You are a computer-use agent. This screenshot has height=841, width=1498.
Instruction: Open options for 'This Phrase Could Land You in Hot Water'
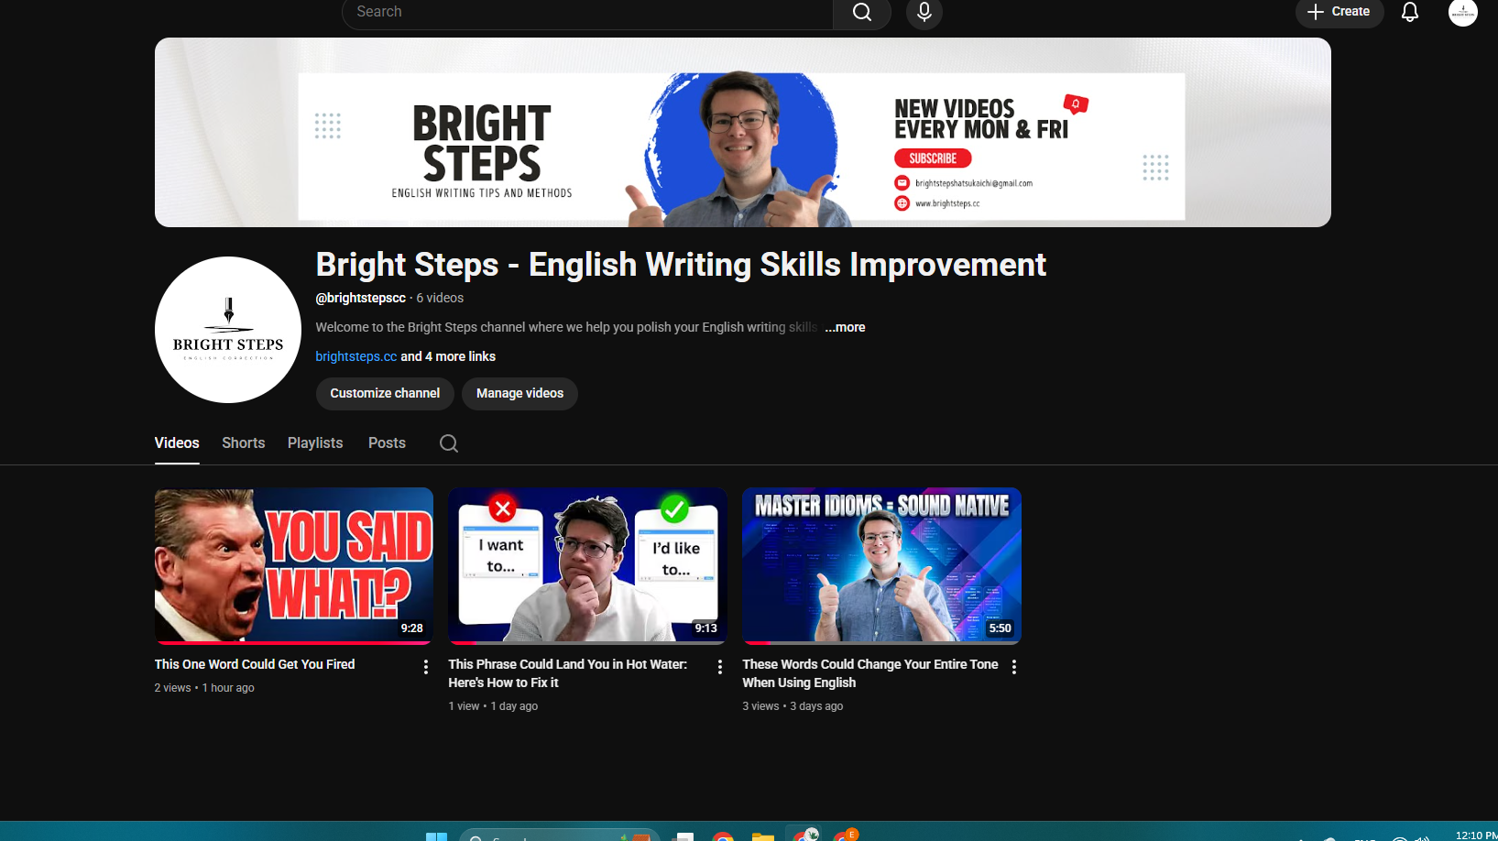coord(720,667)
